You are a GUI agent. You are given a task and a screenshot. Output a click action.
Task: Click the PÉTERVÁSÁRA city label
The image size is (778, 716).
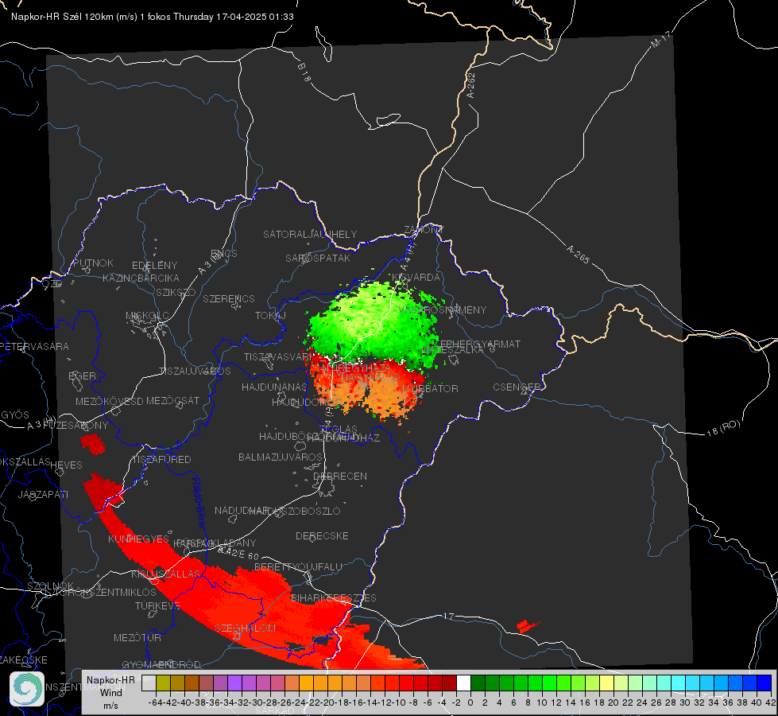(34, 346)
